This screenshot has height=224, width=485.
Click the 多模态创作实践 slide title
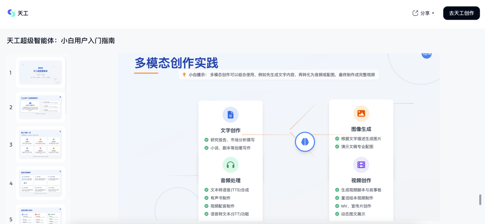point(176,63)
